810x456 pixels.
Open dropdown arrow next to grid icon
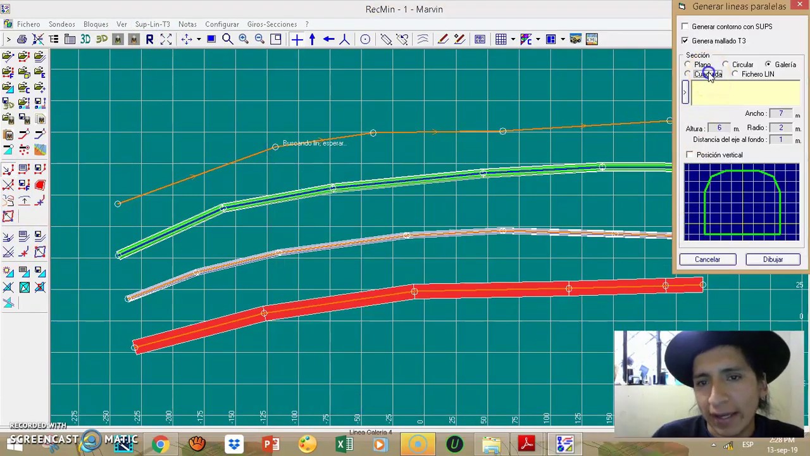pos(512,39)
